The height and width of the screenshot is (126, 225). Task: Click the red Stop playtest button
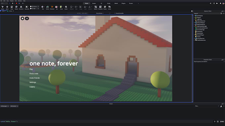pyautogui.click(x=16, y=3)
